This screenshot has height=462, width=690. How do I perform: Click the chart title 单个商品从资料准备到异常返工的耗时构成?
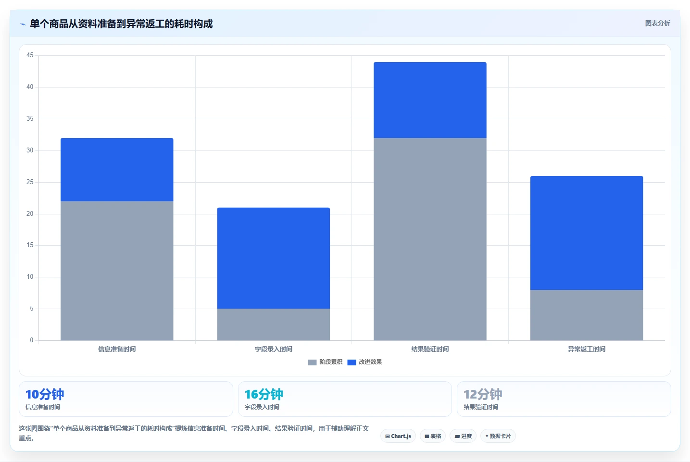(121, 24)
